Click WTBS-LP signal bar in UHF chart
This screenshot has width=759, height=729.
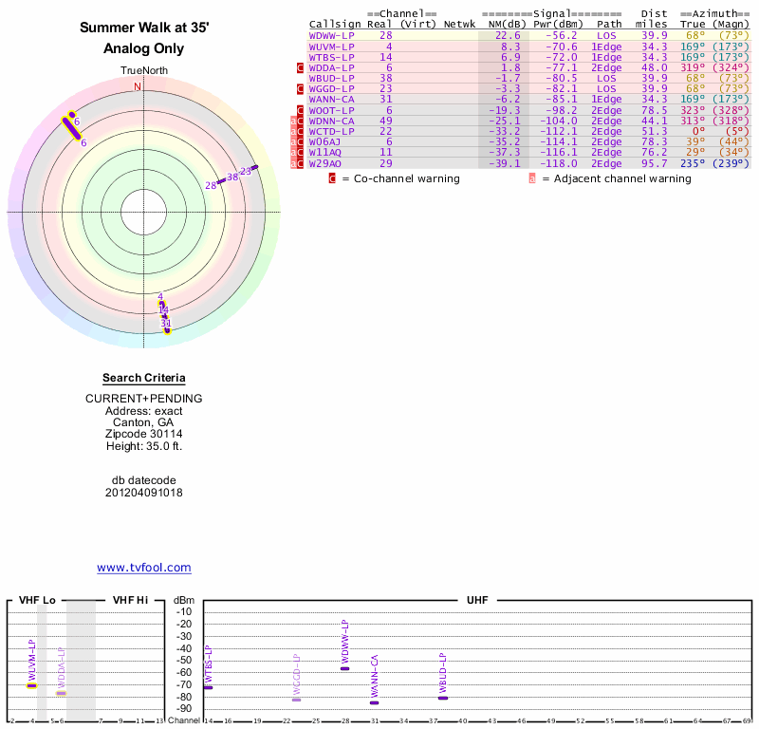[208, 687]
